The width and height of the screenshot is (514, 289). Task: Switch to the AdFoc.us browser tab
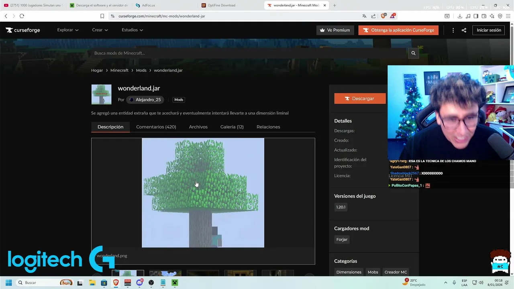click(x=164, y=5)
